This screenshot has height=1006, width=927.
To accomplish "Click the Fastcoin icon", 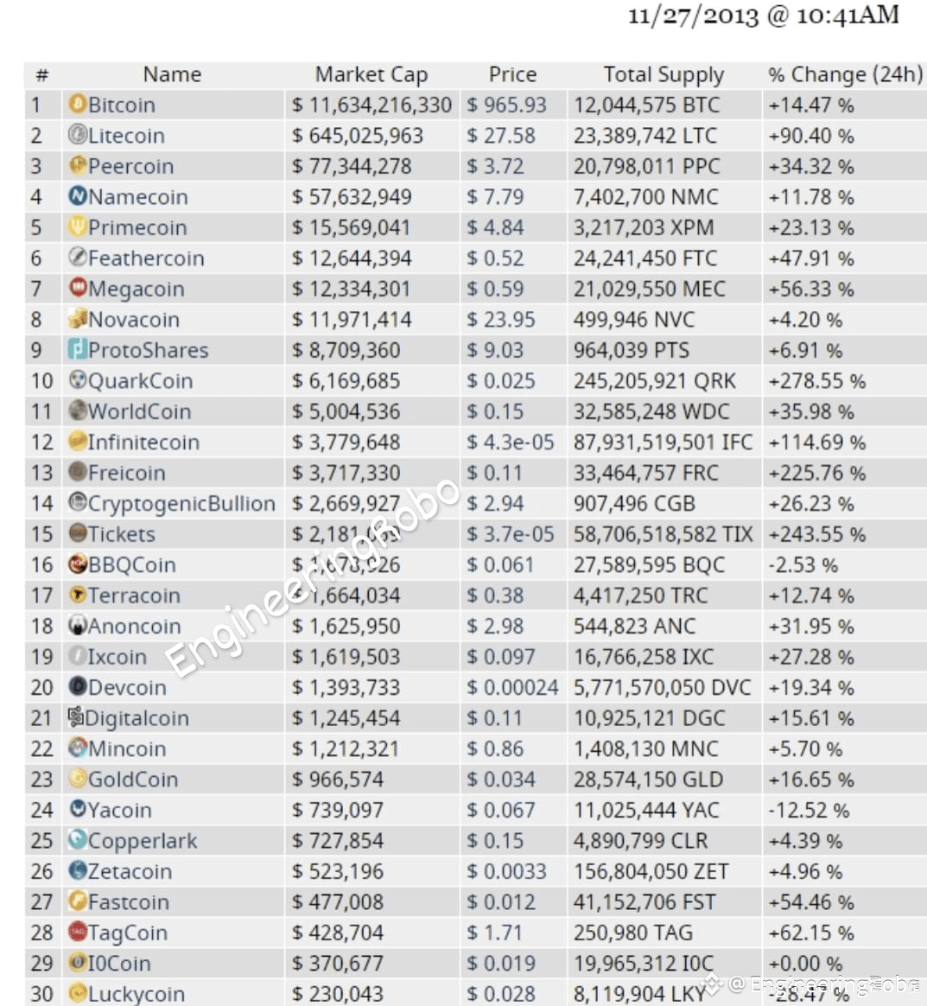I will [x=78, y=901].
